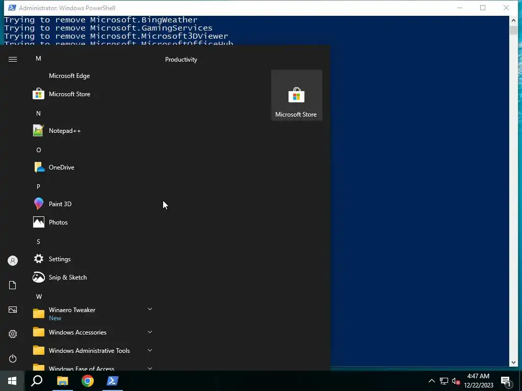
Task: Click PowerShell scrollbar down arrow
Action: click(513, 362)
